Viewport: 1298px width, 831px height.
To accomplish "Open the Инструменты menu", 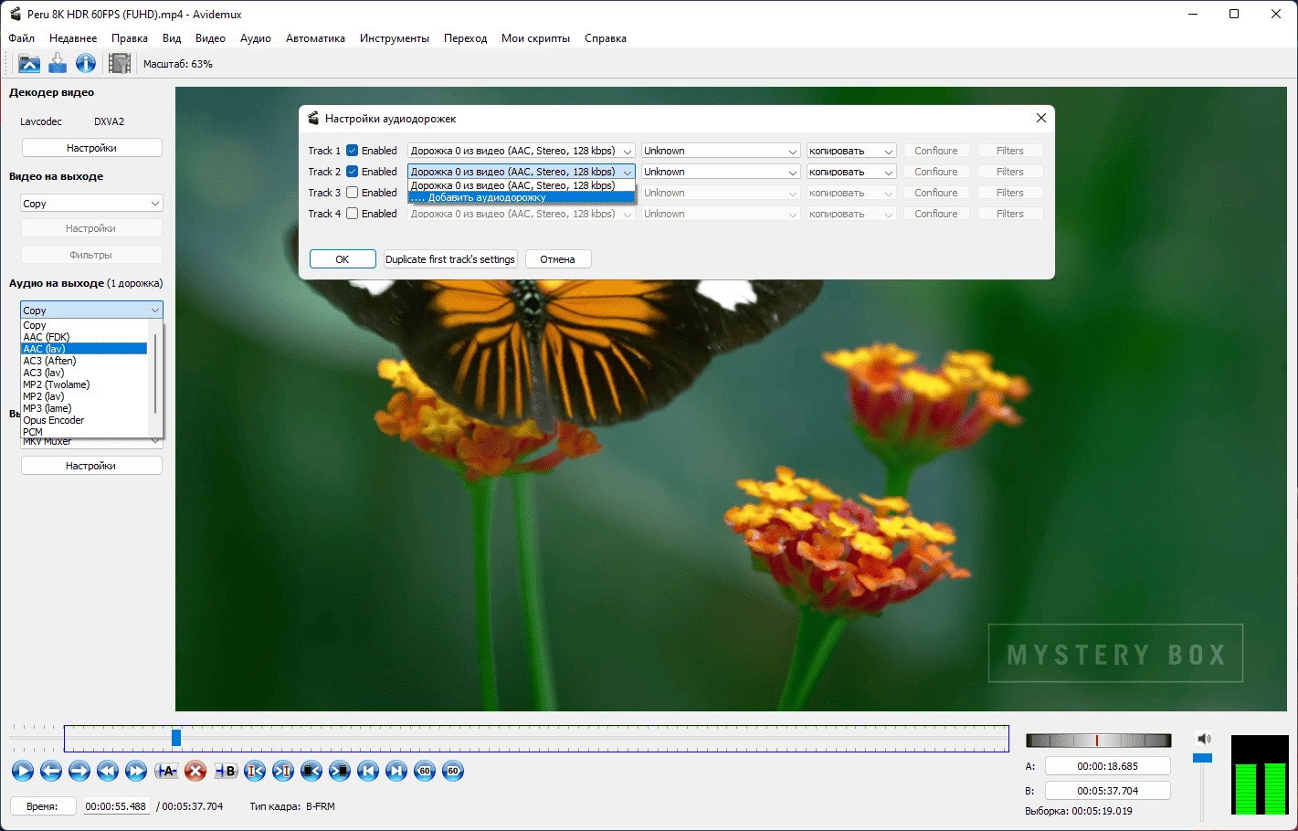I will 395,38.
